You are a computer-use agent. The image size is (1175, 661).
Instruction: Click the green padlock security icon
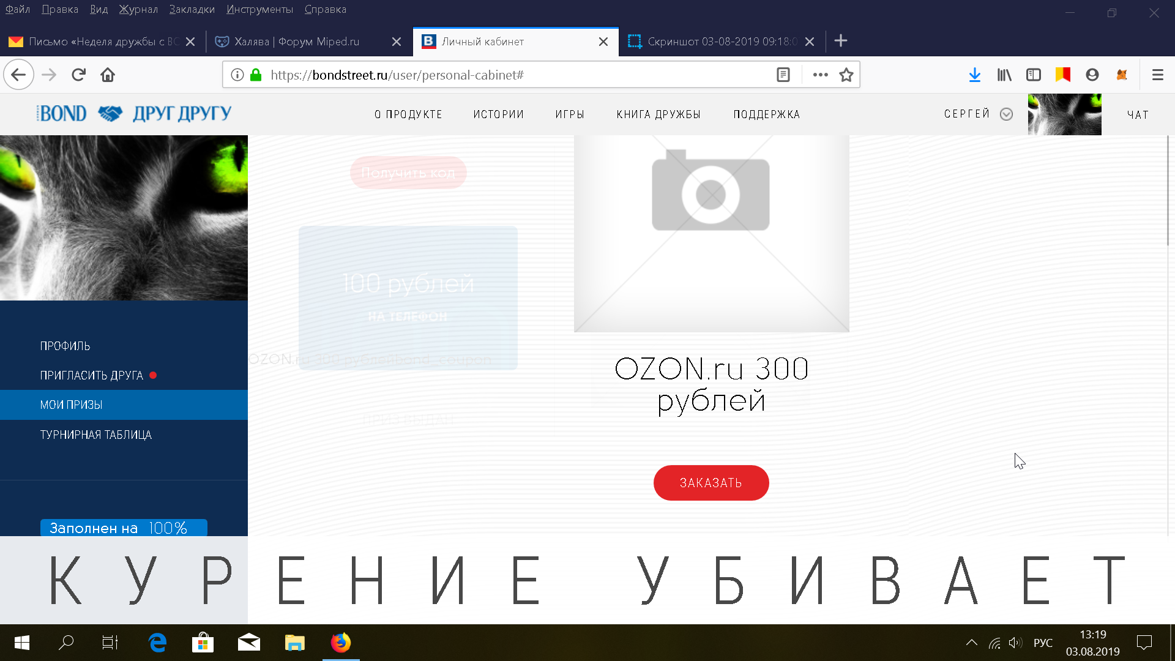[256, 75]
